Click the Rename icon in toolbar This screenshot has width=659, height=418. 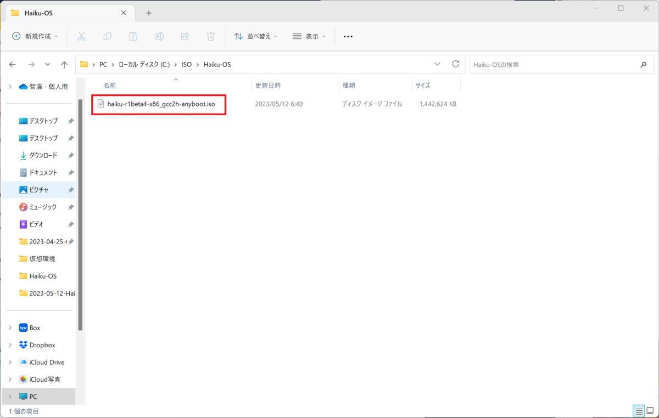(159, 36)
